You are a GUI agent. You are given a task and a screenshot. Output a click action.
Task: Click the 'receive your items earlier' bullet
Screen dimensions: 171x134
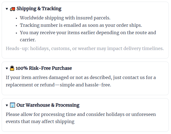(x=88, y=33)
